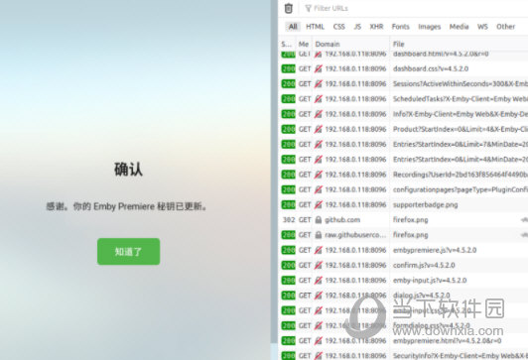
Task: Select the Sessions?ActiveWithinSeconds request row
Action: tap(403, 83)
